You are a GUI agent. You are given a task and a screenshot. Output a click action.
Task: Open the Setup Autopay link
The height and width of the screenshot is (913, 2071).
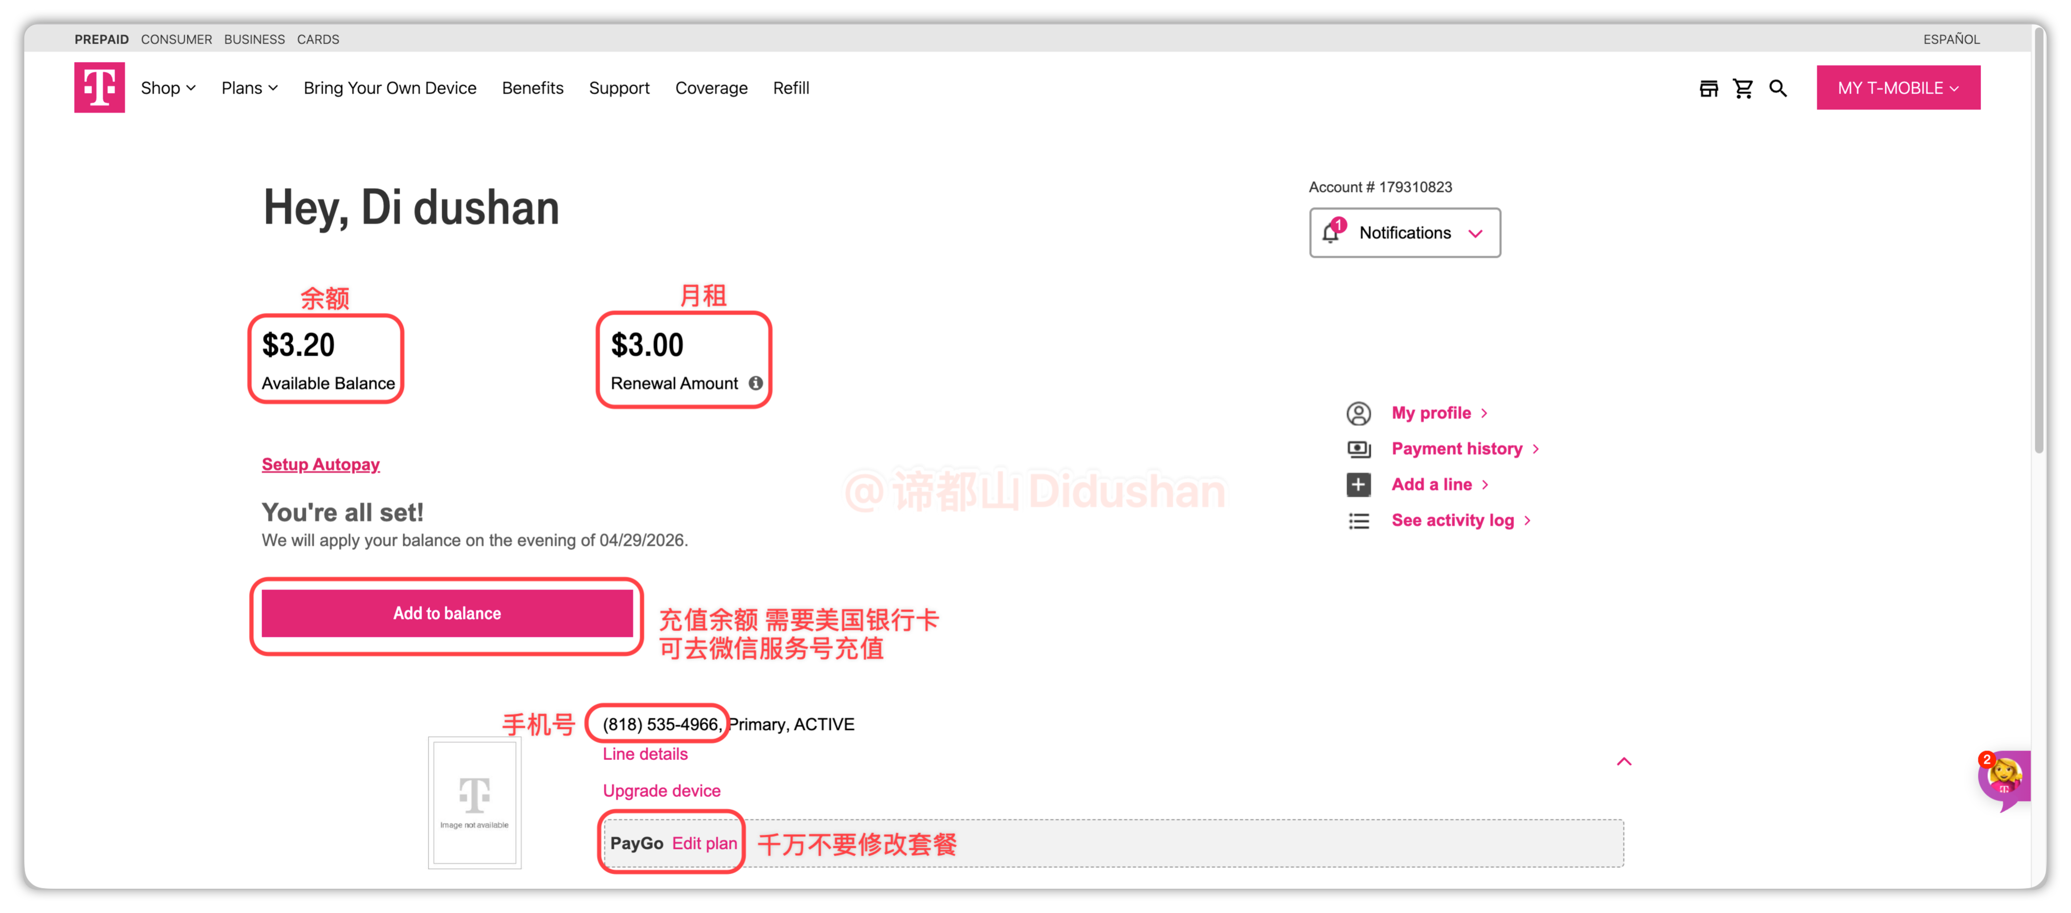[x=321, y=465]
